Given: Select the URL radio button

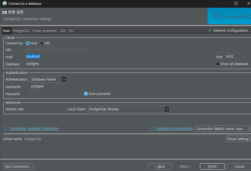Looking at the screenshot, I should click(x=42, y=43).
